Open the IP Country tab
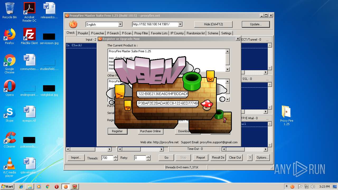This screenshot has height=190, width=338. pos(177,33)
